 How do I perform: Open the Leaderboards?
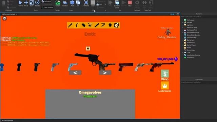(165, 87)
